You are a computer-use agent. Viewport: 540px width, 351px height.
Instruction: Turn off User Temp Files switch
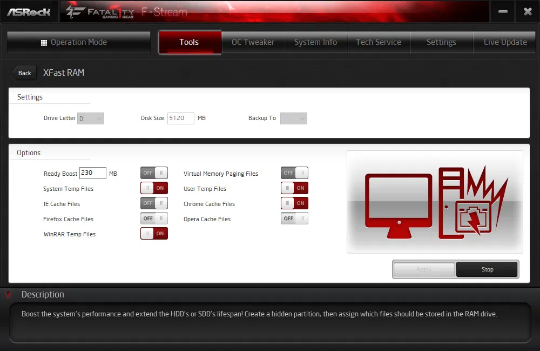(x=294, y=188)
